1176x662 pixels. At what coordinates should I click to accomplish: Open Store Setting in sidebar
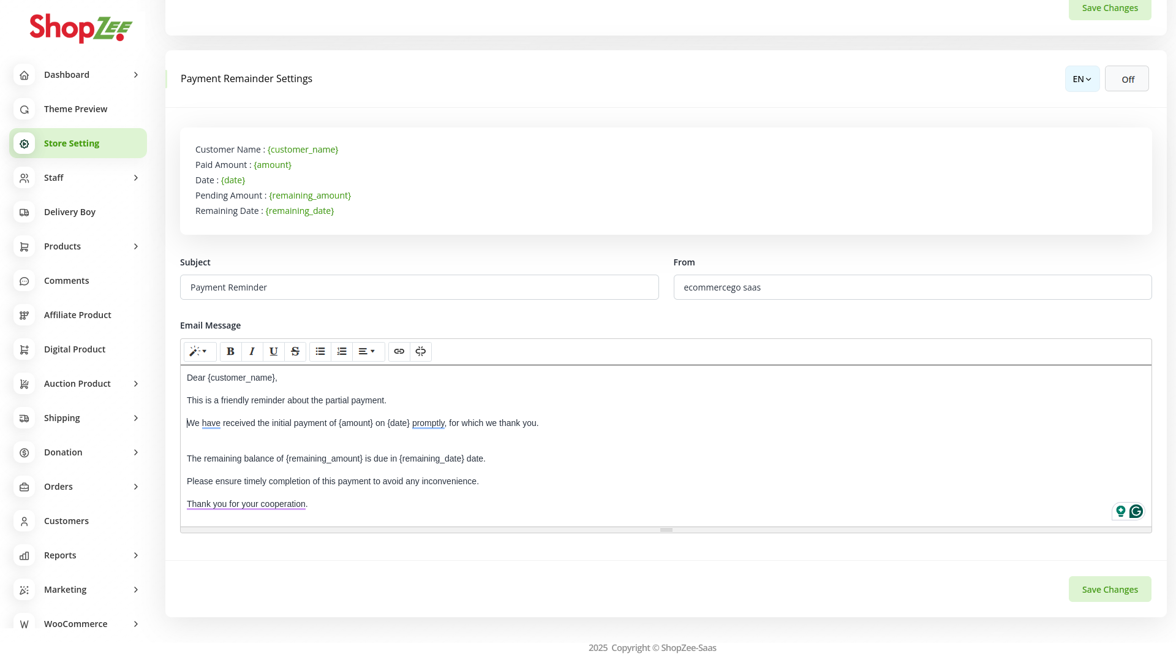78,143
